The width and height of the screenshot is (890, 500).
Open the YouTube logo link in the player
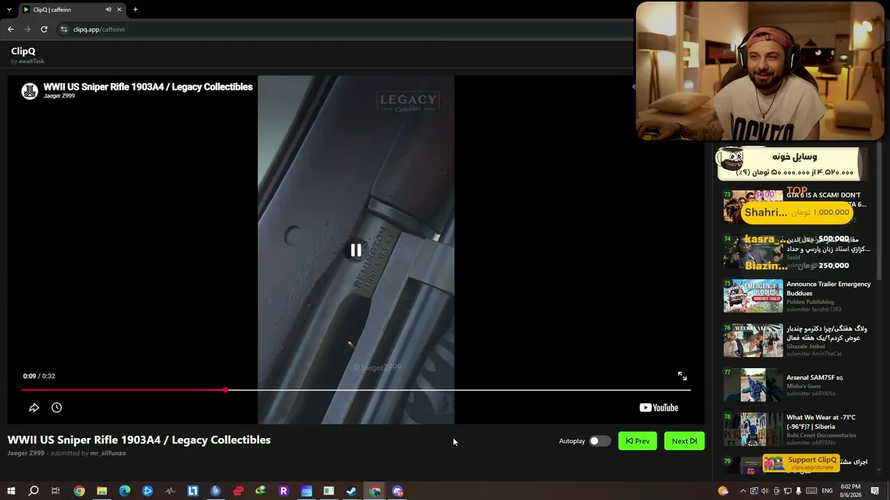658,408
